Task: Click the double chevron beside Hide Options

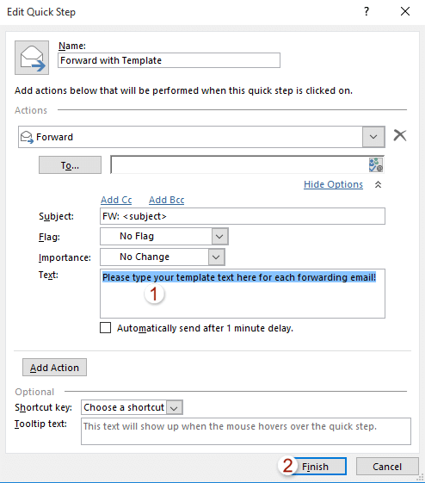Action: pyautogui.click(x=379, y=184)
